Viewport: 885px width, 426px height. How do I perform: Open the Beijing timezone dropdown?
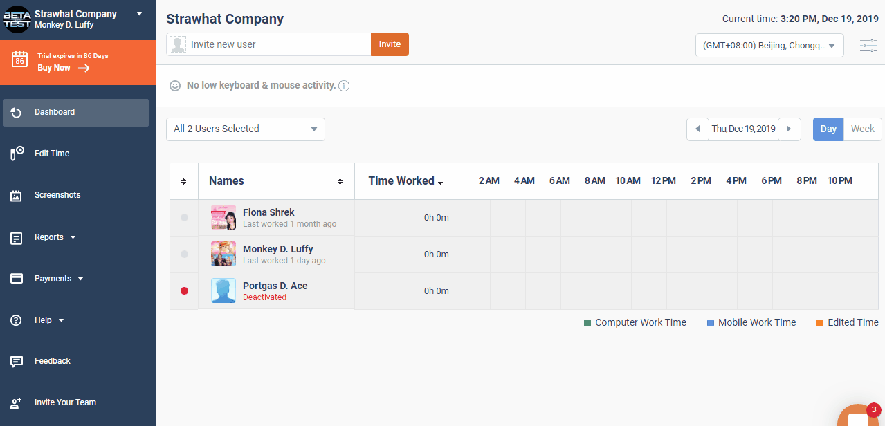coord(769,45)
